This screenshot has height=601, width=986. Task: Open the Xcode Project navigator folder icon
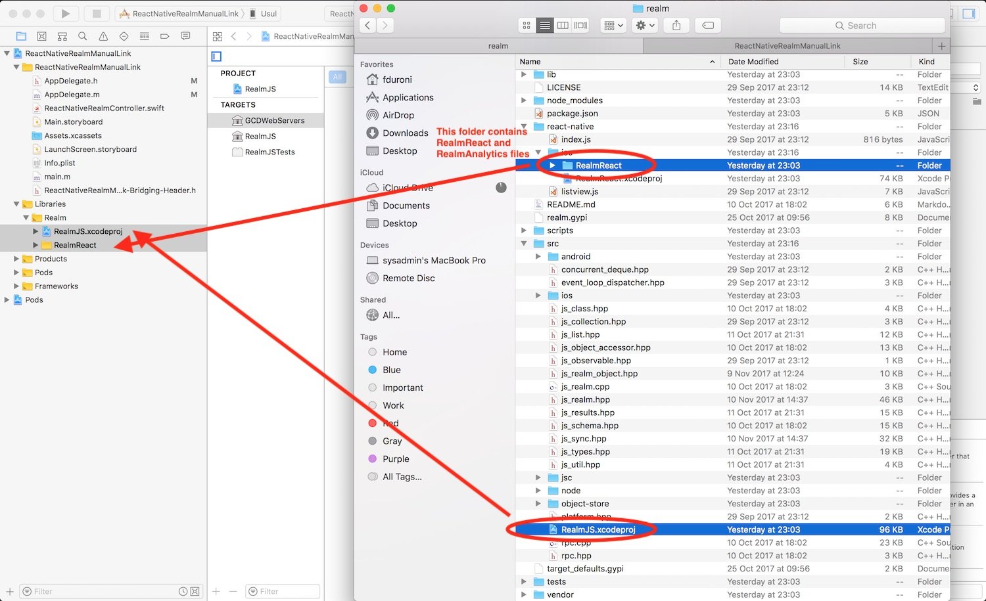tap(21, 36)
